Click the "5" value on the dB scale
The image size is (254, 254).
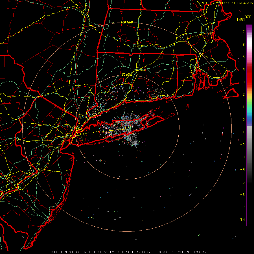click(x=244, y=57)
